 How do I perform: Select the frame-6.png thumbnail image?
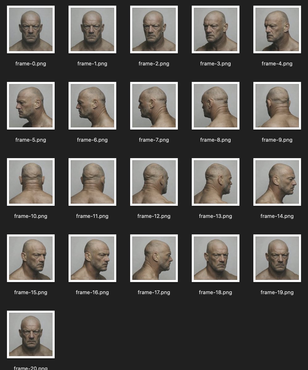[92, 106]
